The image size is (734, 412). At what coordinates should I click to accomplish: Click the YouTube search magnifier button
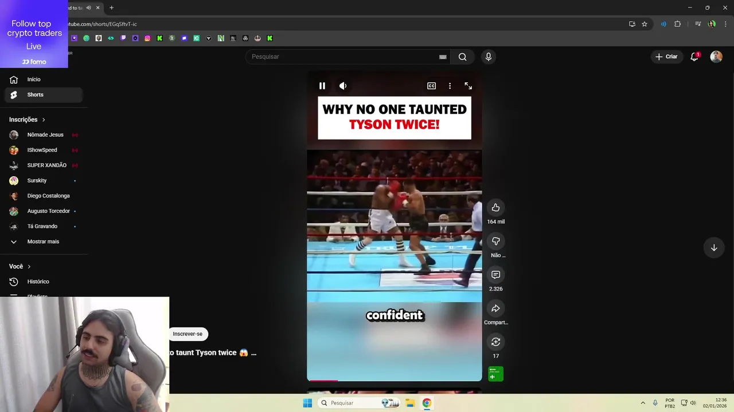tap(463, 57)
